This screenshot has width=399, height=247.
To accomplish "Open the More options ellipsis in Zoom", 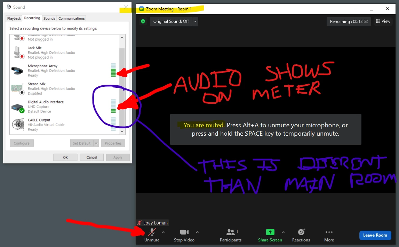I will point(329,232).
